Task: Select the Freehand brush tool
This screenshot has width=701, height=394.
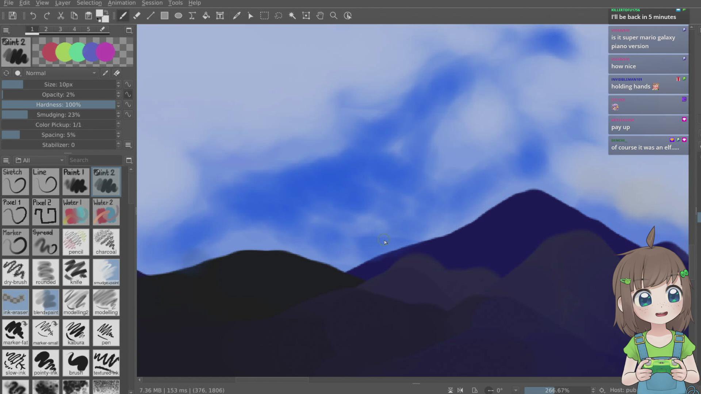Action: (x=123, y=16)
